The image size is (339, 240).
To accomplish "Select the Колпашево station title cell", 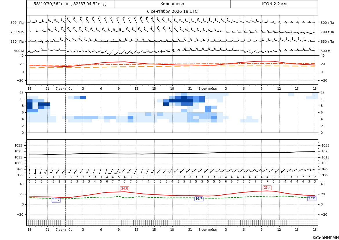I will tap(172, 4).
